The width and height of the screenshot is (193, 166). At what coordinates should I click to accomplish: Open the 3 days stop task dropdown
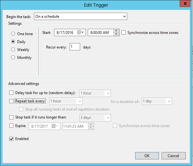tap(95, 118)
